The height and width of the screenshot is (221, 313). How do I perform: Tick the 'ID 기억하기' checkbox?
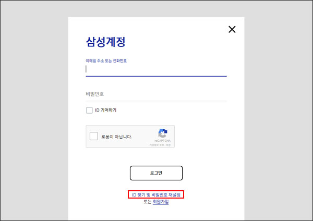89,110
